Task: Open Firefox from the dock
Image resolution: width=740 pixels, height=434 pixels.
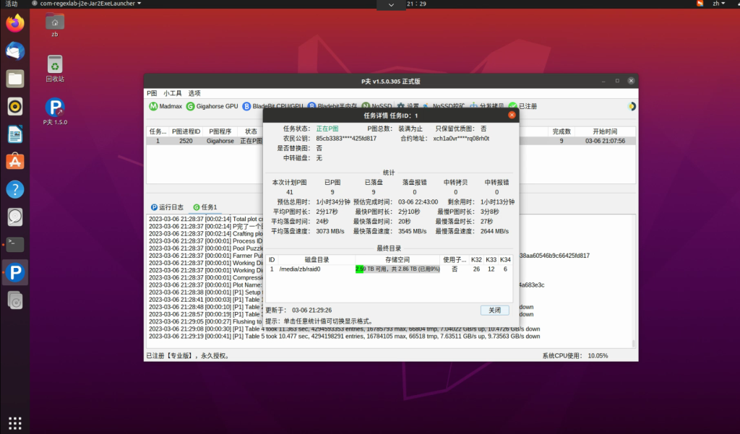Action: tap(15, 23)
